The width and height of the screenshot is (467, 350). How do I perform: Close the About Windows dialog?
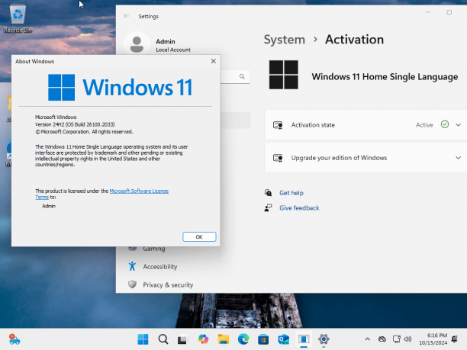213,61
